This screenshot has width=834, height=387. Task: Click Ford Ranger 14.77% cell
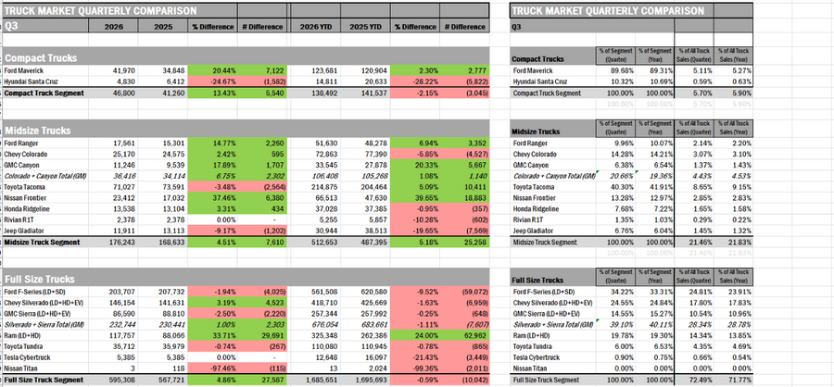pos(212,143)
